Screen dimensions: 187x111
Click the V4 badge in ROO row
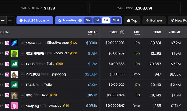click(22, 95)
